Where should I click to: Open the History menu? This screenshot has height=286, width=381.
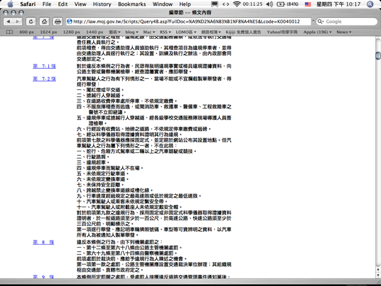[x=102, y=4]
